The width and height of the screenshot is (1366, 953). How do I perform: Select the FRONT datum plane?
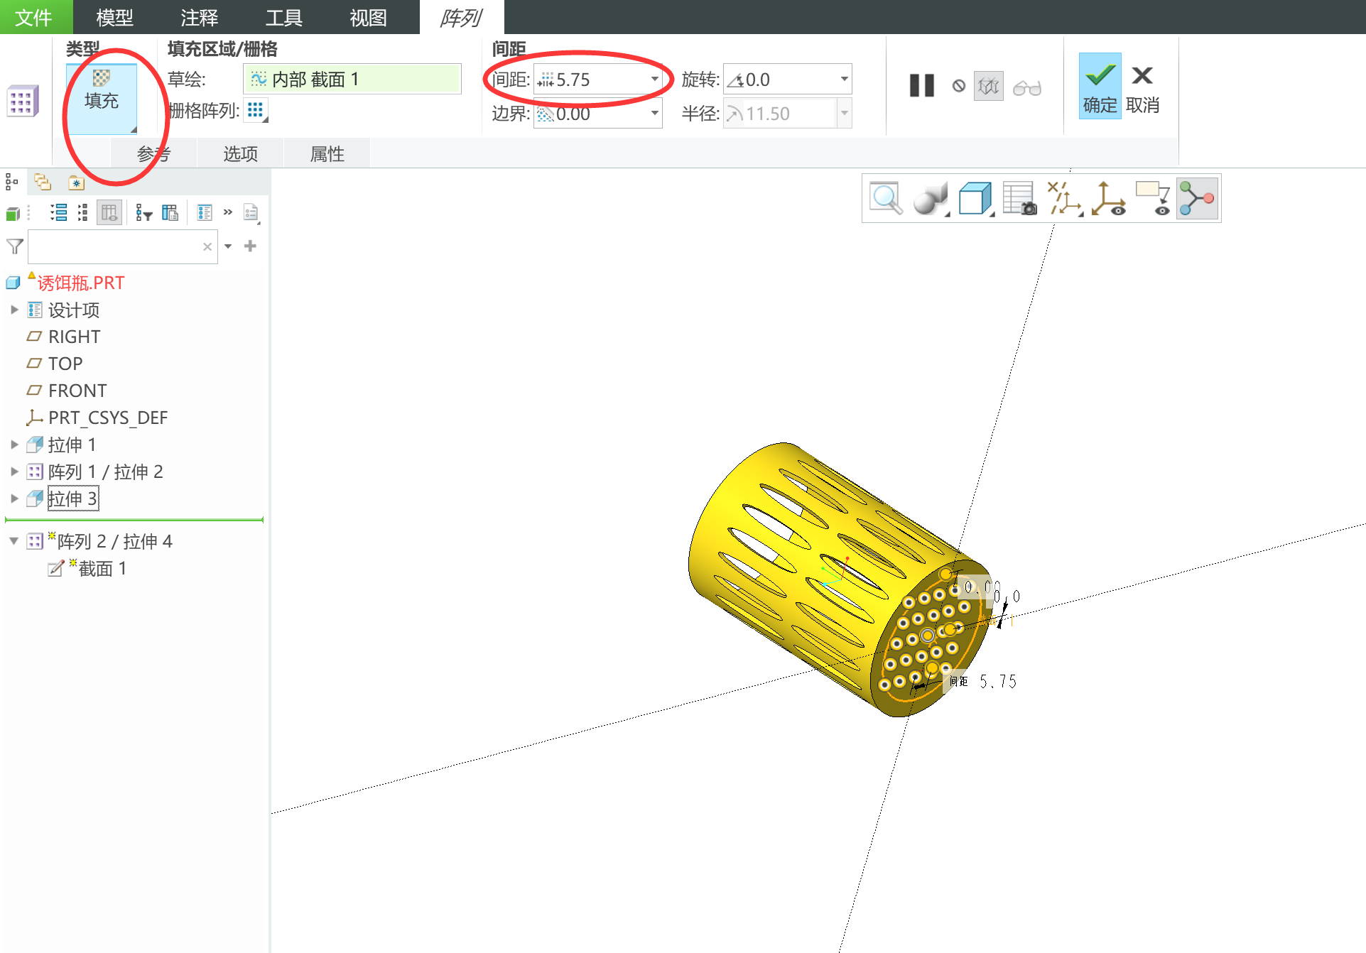(77, 391)
